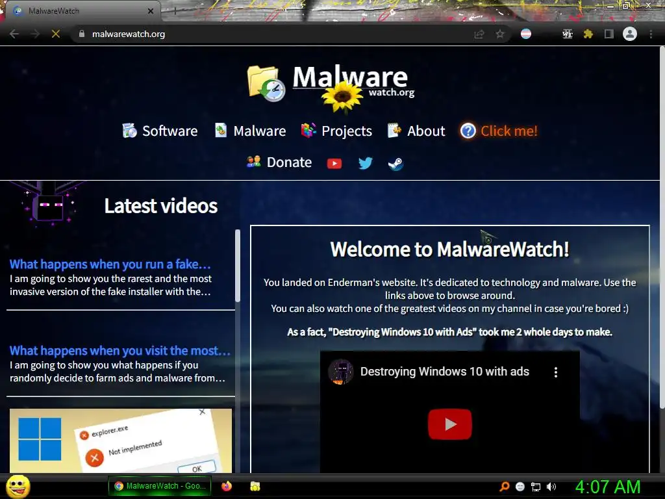Click the orange Click me! link
The width and height of the screenshot is (665, 499).
[x=509, y=131]
